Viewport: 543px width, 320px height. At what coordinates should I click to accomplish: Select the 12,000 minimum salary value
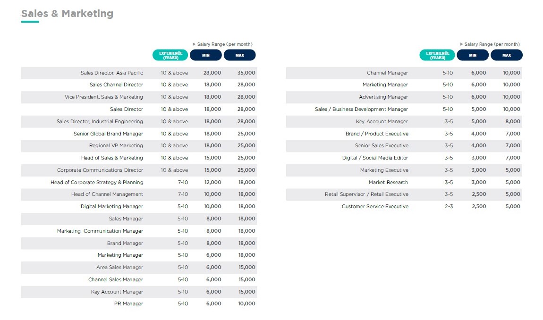[x=212, y=182]
